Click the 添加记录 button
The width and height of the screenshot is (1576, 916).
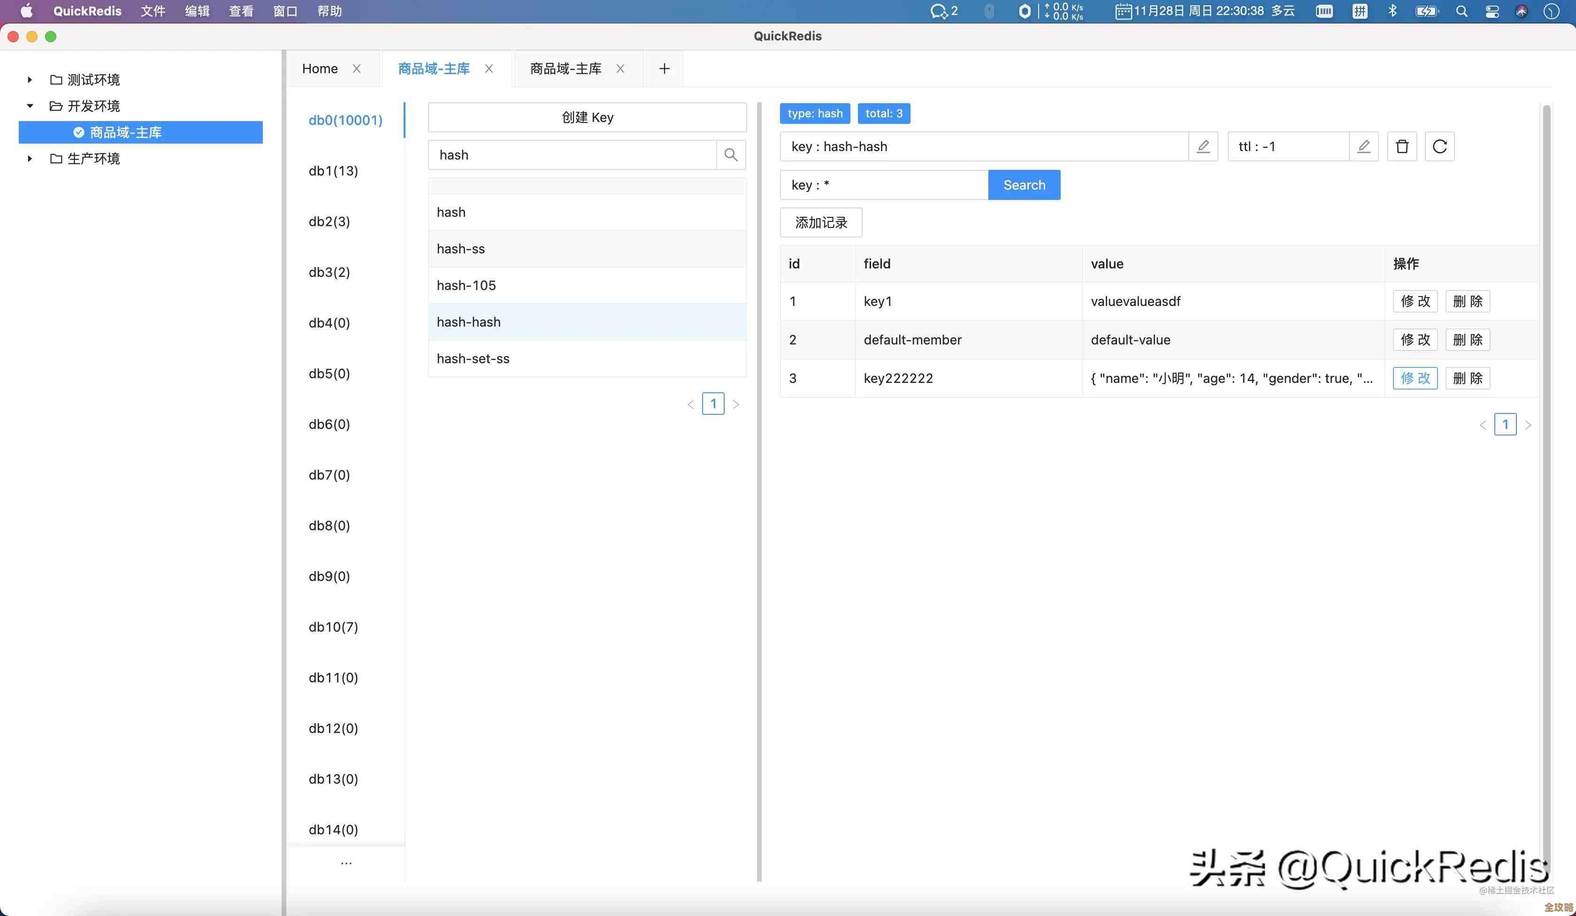(820, 222)
